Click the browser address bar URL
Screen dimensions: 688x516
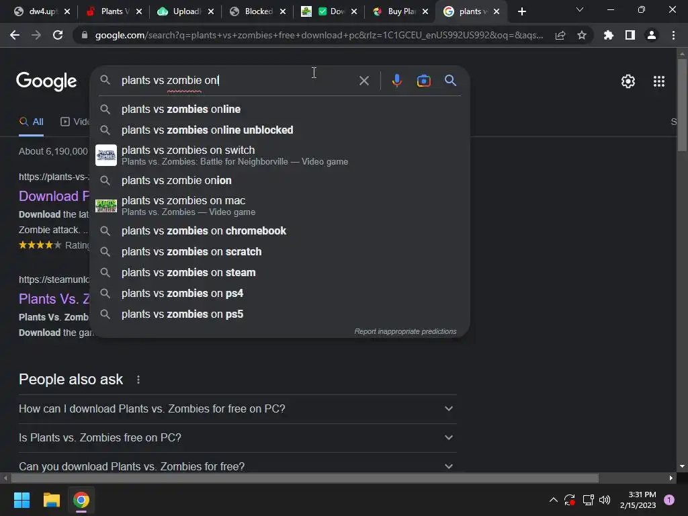click(x=319, y=35)
